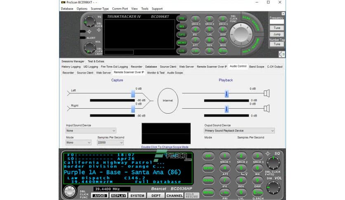Screen dimensions: 345x200
Task: Click number 5 LVL key on BCD996XT
Action: click(x=209, y=29)
